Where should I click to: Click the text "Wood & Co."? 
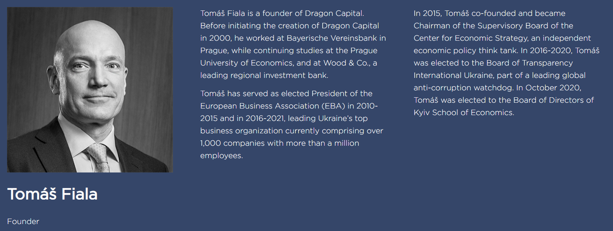point(347,63)
